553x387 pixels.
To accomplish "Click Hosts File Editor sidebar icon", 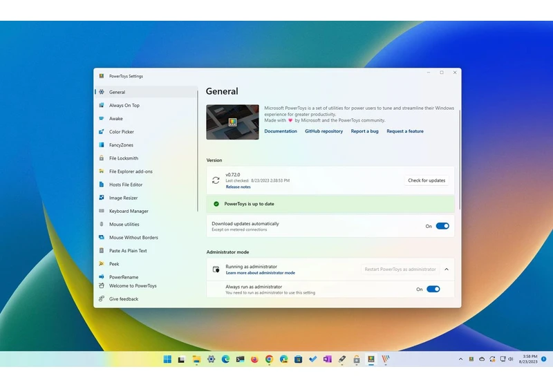I will click(102, 185).
